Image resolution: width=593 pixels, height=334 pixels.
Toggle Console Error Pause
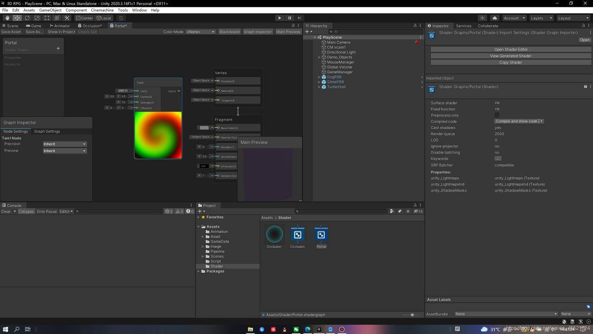pos(47,212)
